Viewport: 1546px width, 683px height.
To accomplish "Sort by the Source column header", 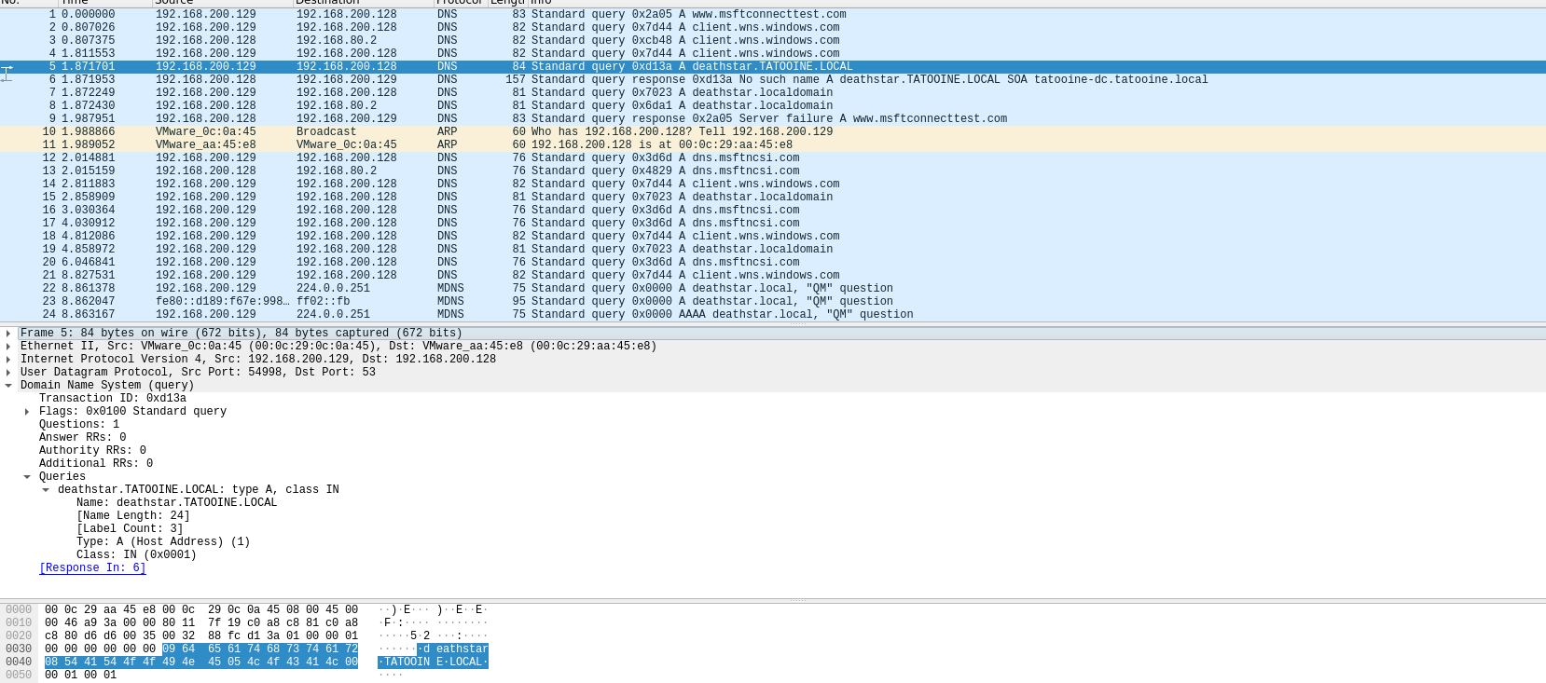I will (222, 3).
